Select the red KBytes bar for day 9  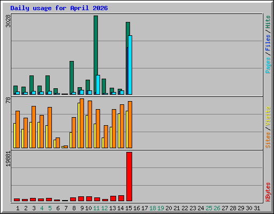(x=81, y=199)
